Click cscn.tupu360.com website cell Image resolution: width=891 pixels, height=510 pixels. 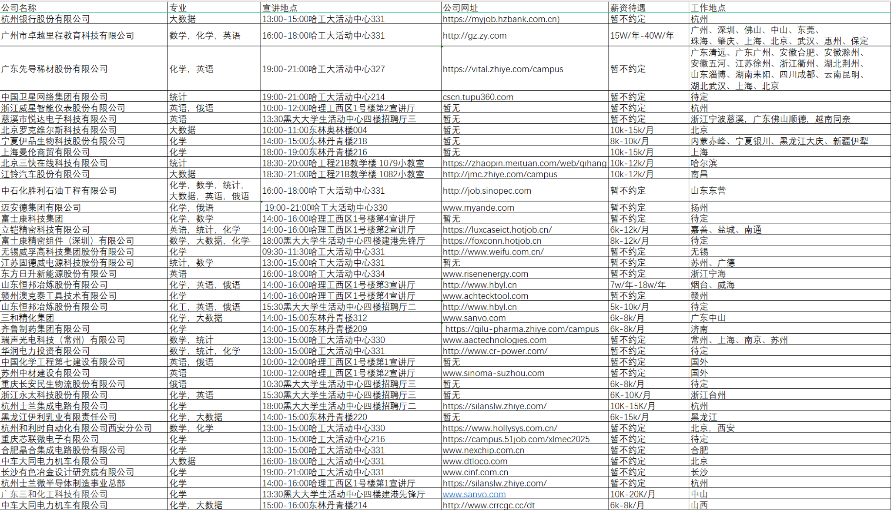478,97
